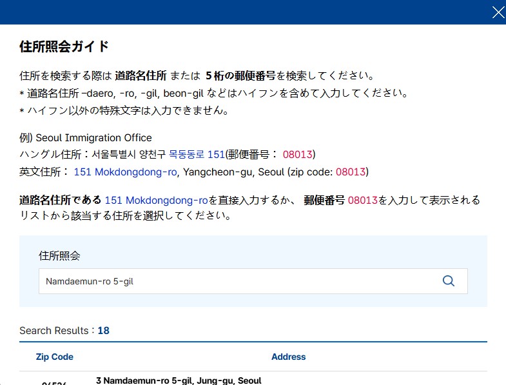
Task: Click the magnifier search icon
Action: click(449, 281)
